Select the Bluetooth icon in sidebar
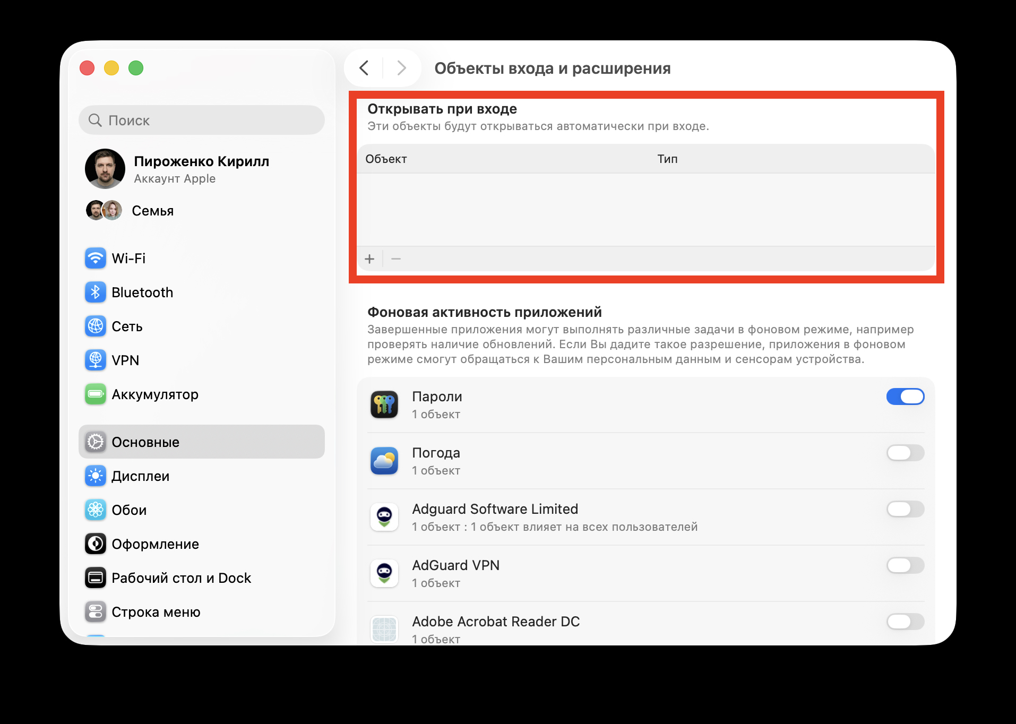Image resolution: width=1016 pixels, height=724 pixels. coord(95,292)
